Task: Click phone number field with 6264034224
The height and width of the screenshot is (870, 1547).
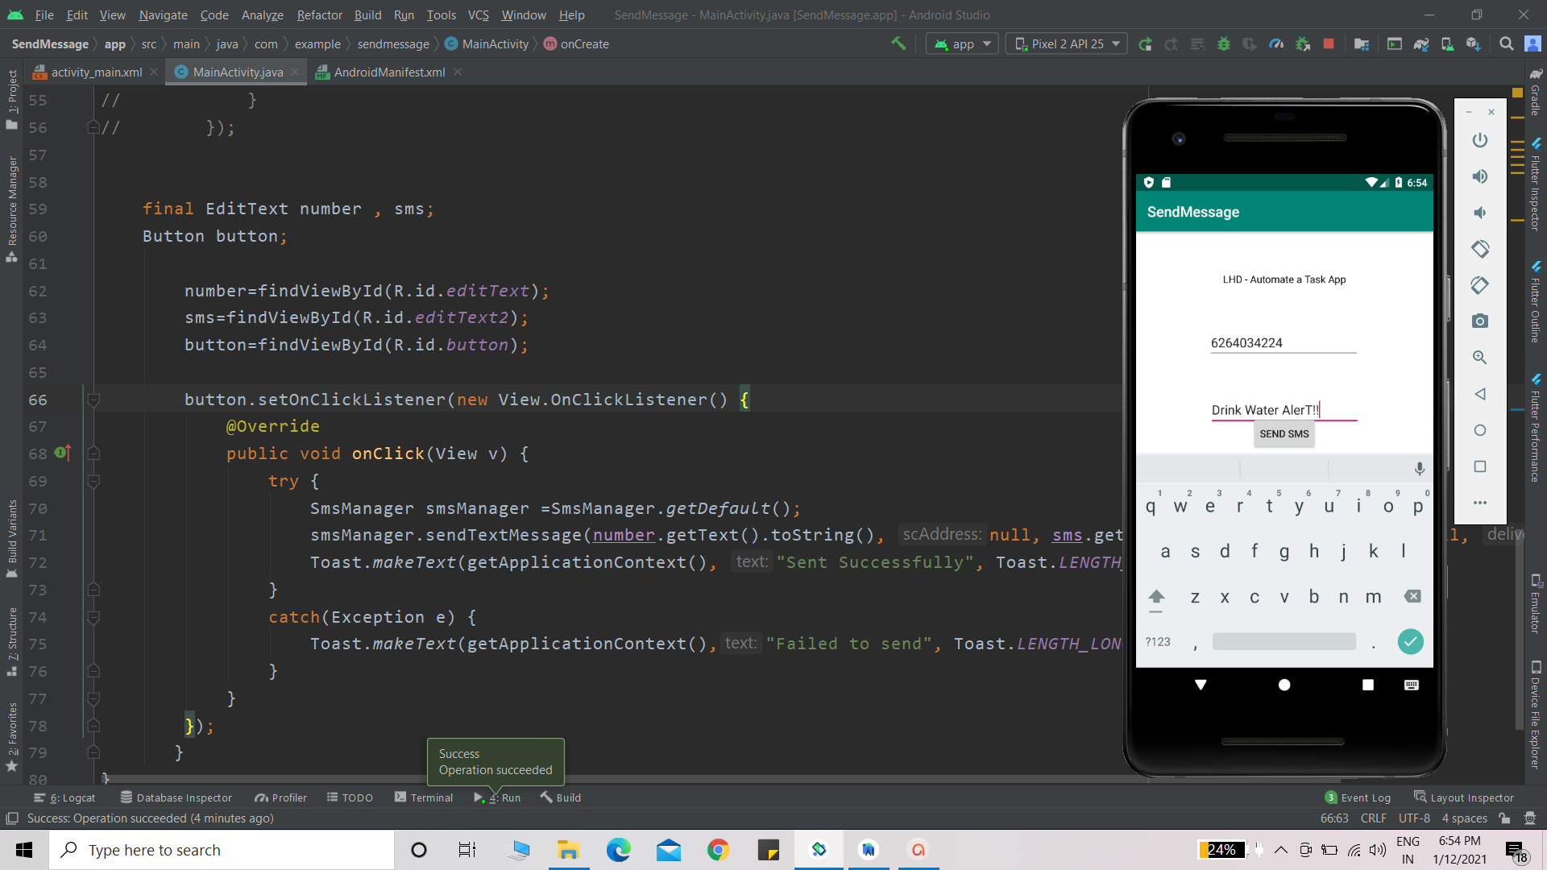Action: pos(1284,343)
